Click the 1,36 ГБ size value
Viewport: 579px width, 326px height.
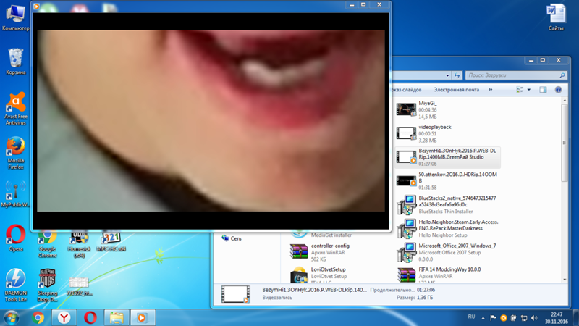[425, 298]
